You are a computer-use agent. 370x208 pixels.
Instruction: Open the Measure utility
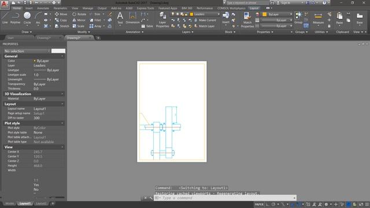click(x=318, y=18)
